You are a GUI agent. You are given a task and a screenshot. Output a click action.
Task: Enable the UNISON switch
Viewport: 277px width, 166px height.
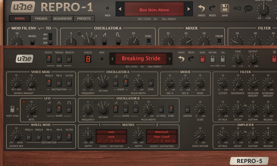tap(187, 109)
